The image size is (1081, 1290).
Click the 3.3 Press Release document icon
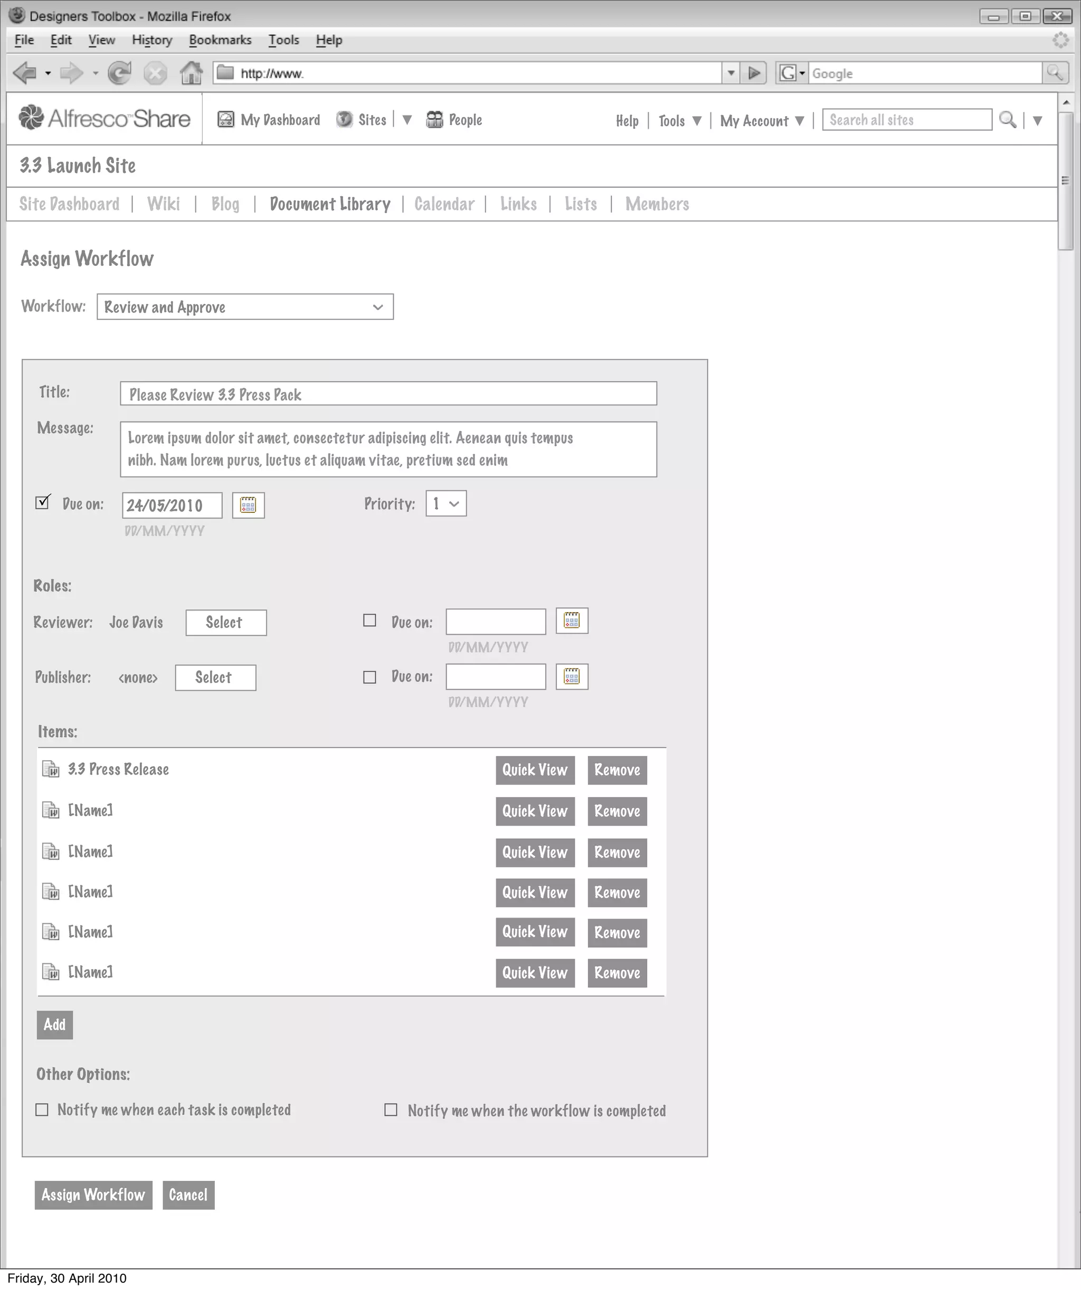coord(50,769)
